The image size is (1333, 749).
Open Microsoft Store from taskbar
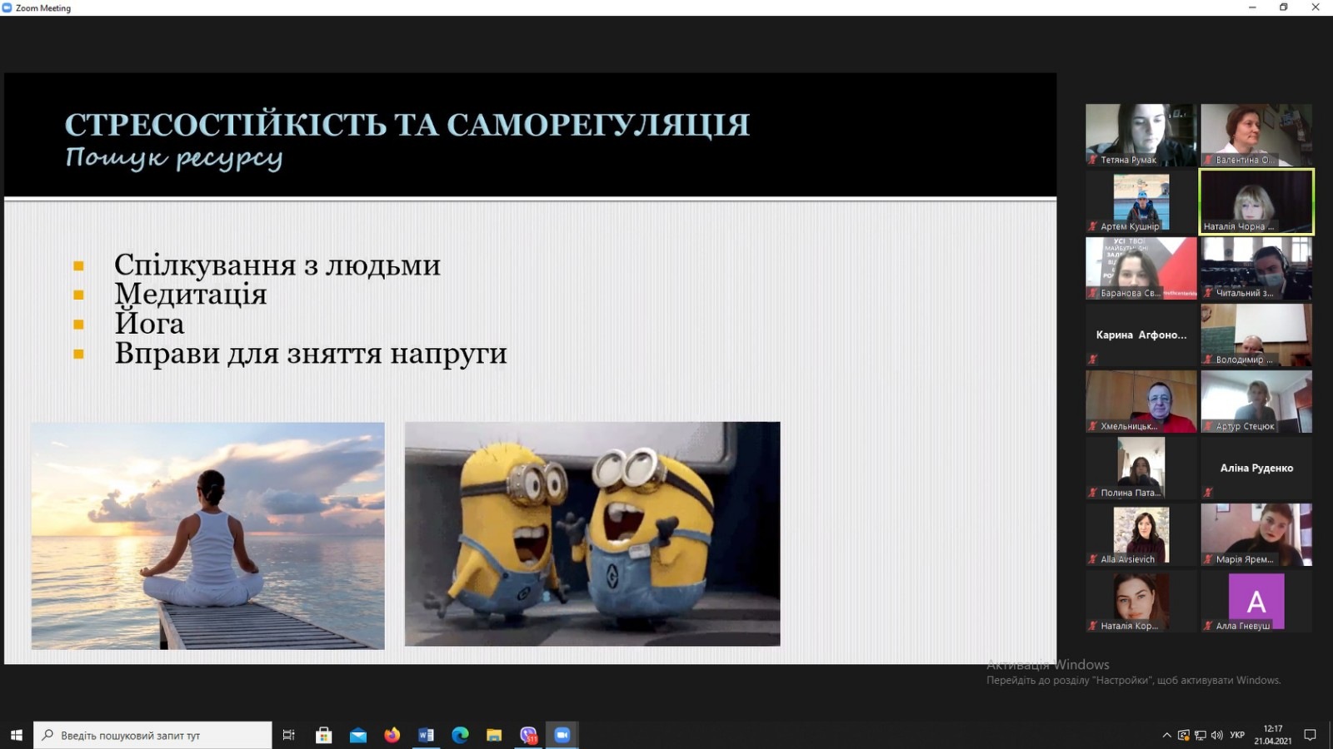pyautogui.click(x=324, y=735)
